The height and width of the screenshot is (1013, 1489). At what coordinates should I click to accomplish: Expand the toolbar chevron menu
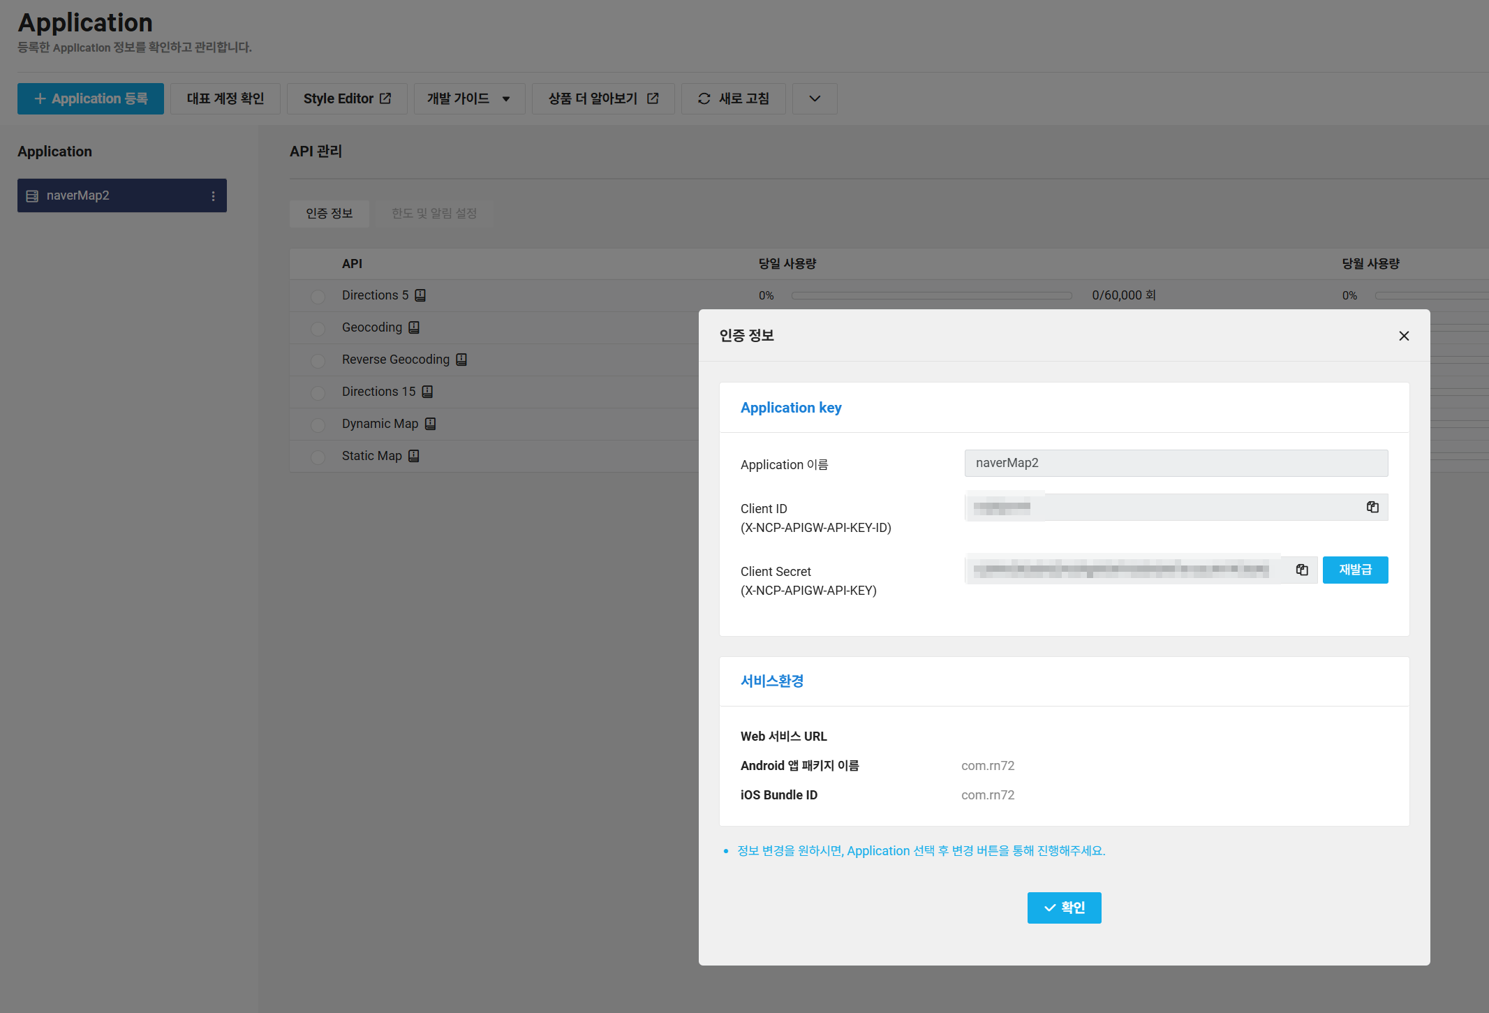(x=815, y=99)
